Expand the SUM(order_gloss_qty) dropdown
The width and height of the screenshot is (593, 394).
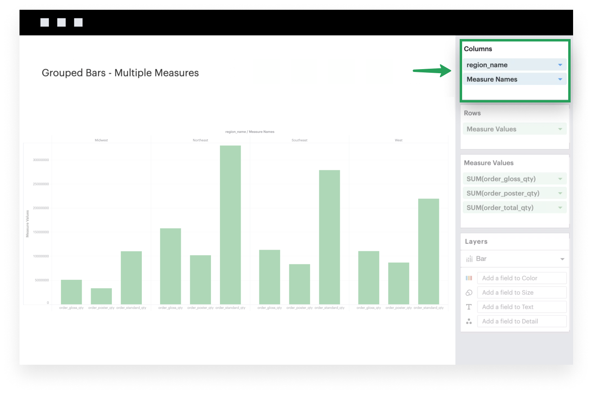click(560, 178)
